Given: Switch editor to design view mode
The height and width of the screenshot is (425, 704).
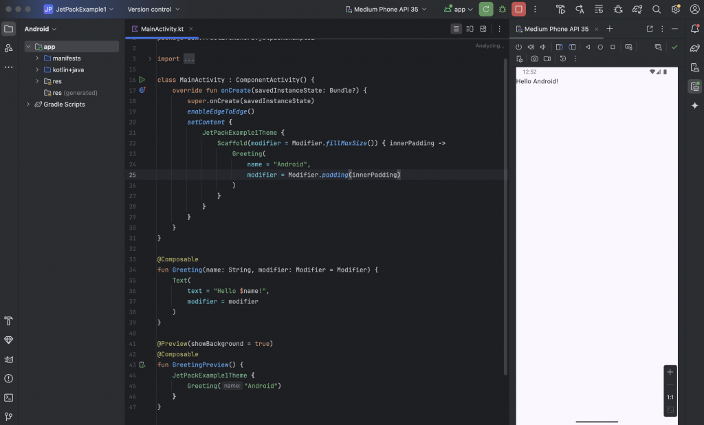Looking at the screenshot, I should pos(483,29).
